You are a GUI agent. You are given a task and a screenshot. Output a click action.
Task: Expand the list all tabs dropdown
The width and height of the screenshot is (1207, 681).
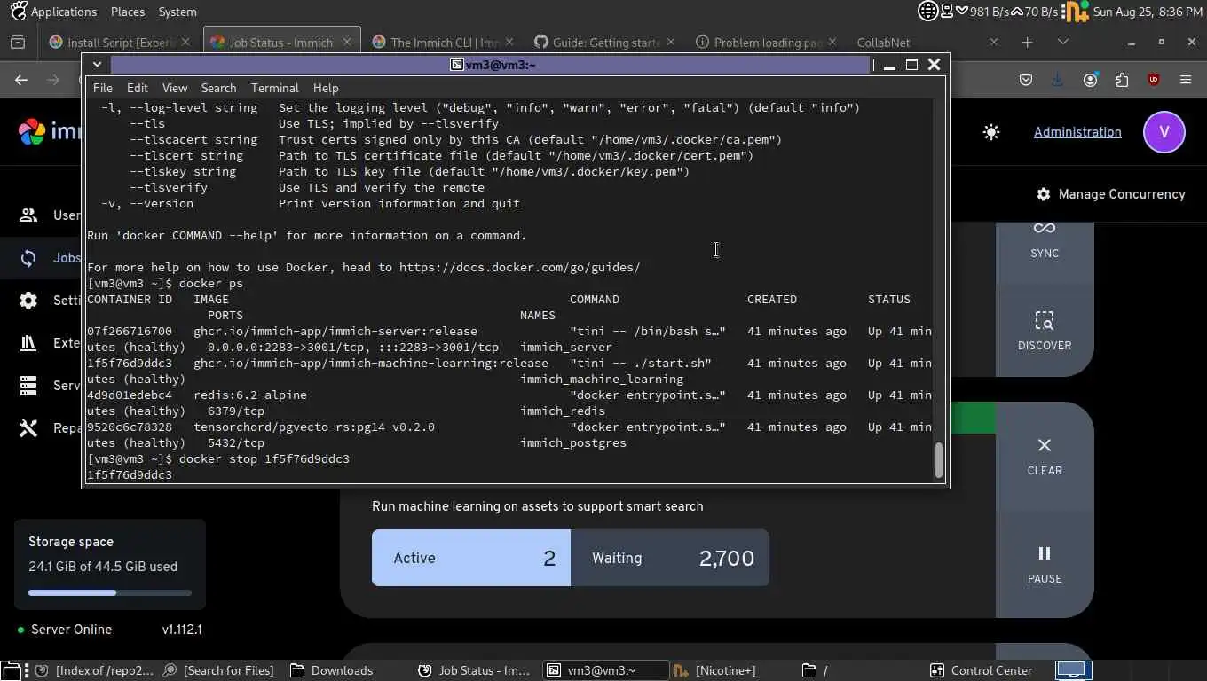tap(1063, 42)
